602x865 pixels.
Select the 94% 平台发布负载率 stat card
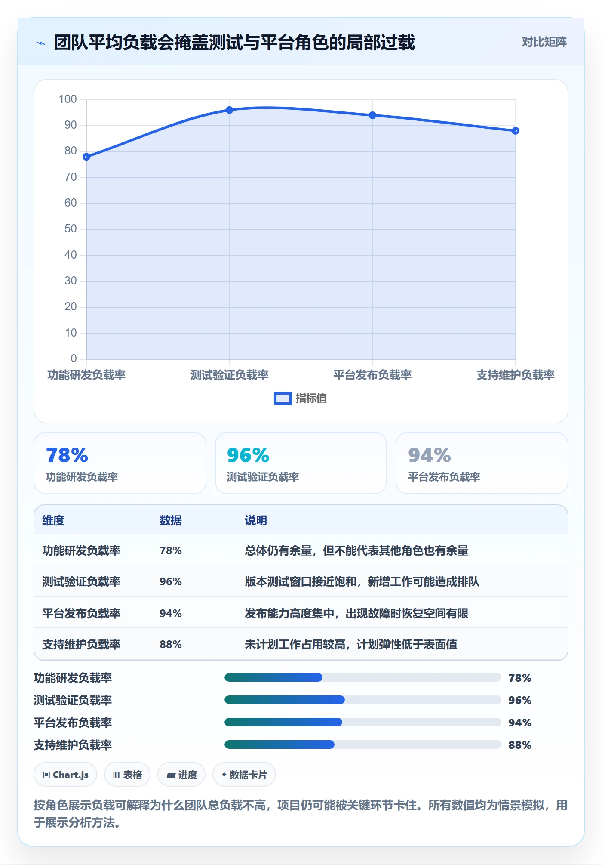click(482, 463)
